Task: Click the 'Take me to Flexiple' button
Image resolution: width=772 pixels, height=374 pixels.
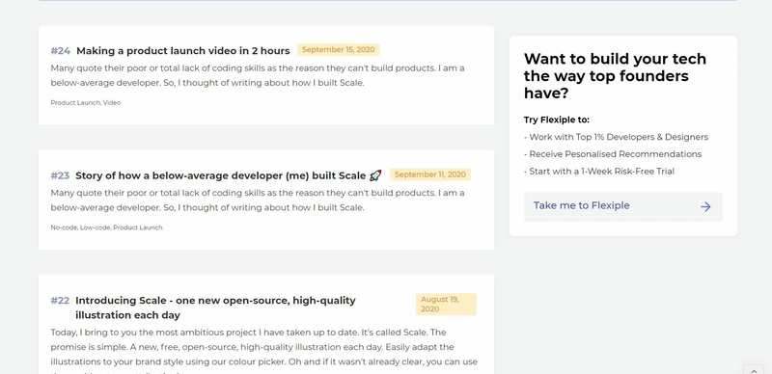Action: (x=622, y=206)
